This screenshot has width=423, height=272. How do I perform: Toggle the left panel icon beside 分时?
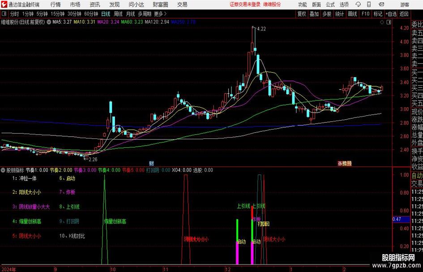(x=4, y=14)
